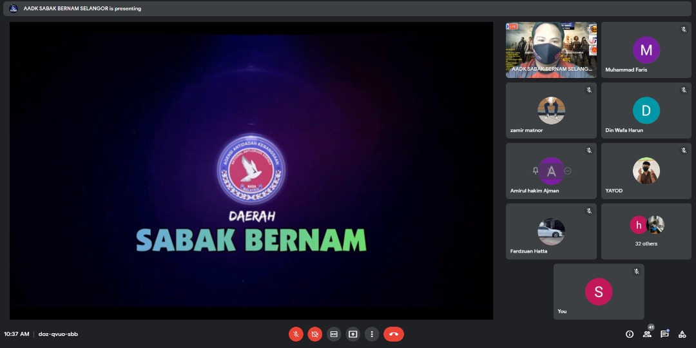
Task: Turn on your camera
Action: 315,334
